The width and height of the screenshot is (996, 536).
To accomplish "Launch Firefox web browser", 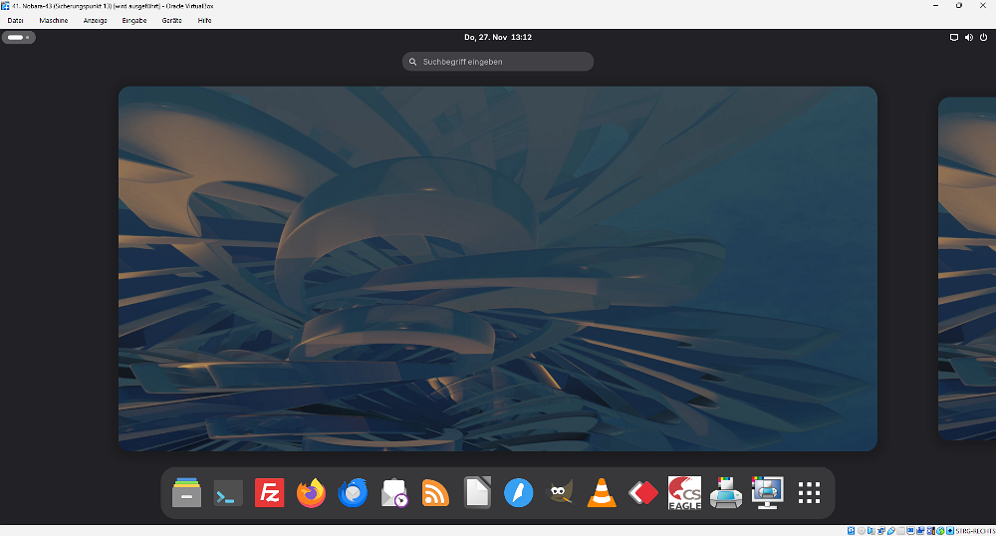I will click(x=311, y=493).
